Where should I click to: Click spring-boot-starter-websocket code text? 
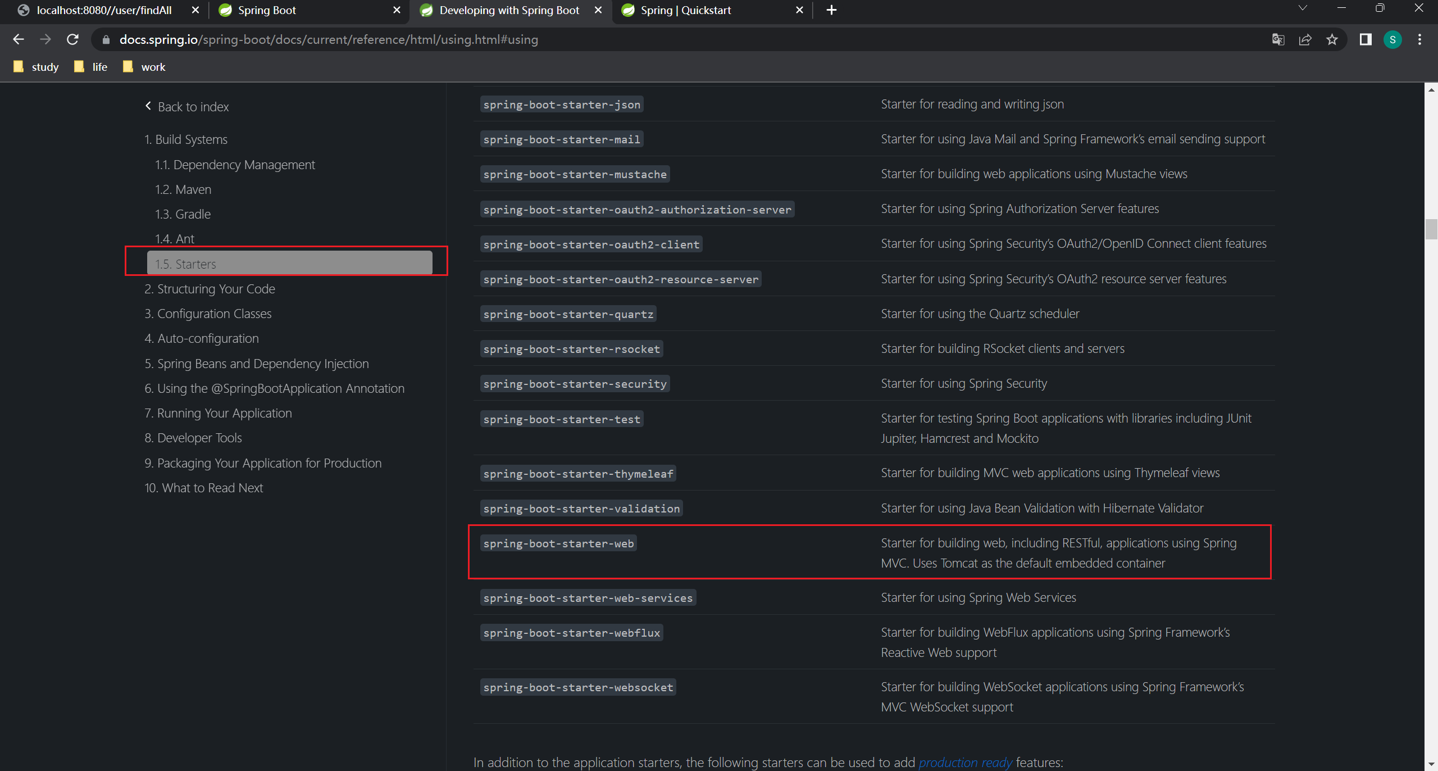(x=578, y=687)
